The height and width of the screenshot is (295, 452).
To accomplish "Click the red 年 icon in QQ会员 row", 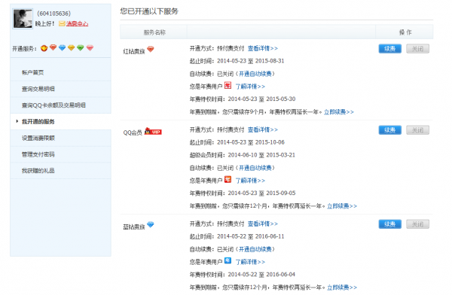I will [x=228, y=179].
